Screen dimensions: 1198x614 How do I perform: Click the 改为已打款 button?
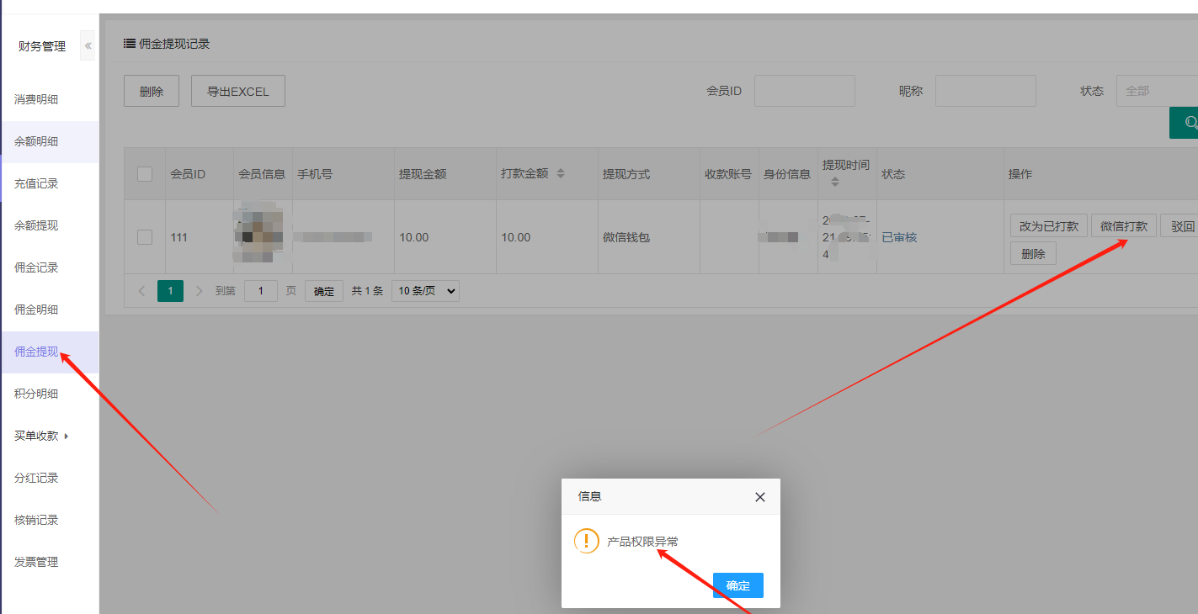pos(1048,226)
